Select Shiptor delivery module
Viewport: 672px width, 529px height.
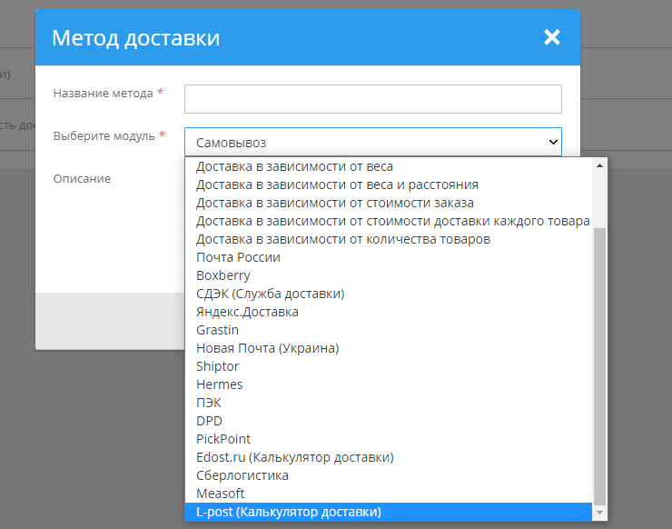[x=218, y=366]
